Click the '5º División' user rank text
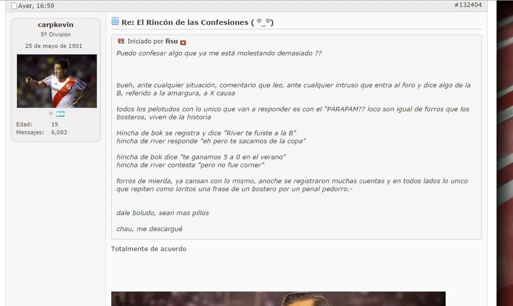 click(x=55, y=34)
